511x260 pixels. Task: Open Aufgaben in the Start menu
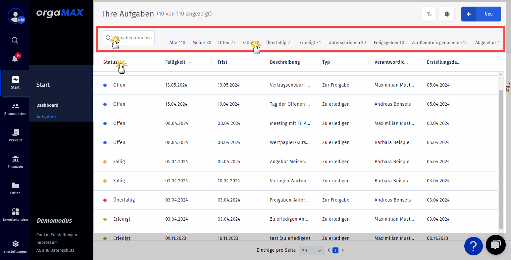[46, 117]
